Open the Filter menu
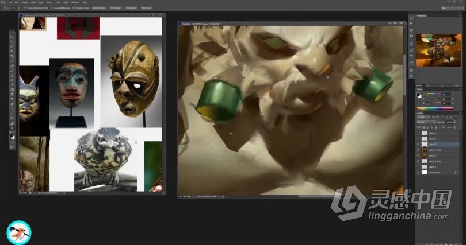 (x=58, y=2)
